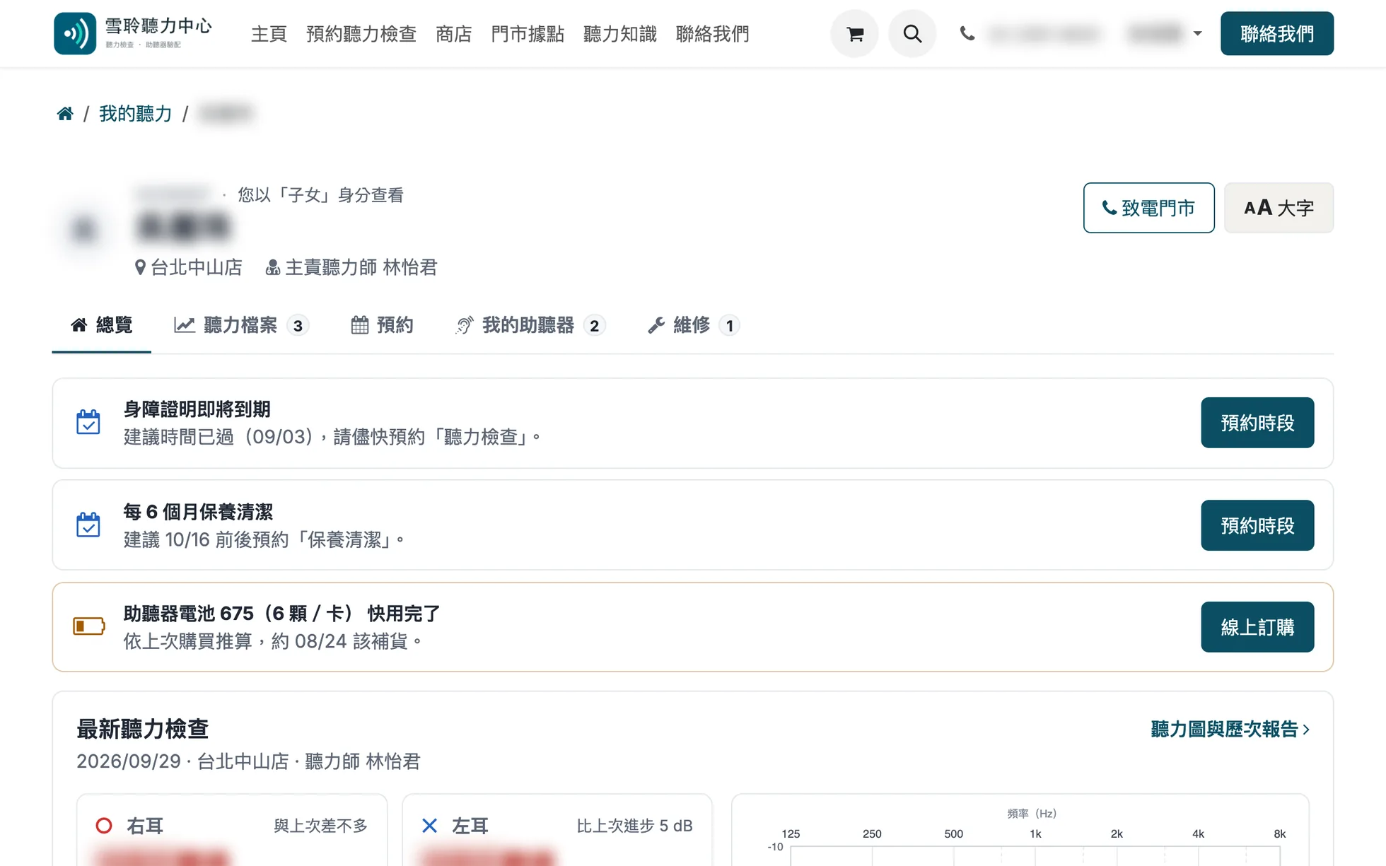Click the text 比上次進步 5 dB

[x=634, y=826]
